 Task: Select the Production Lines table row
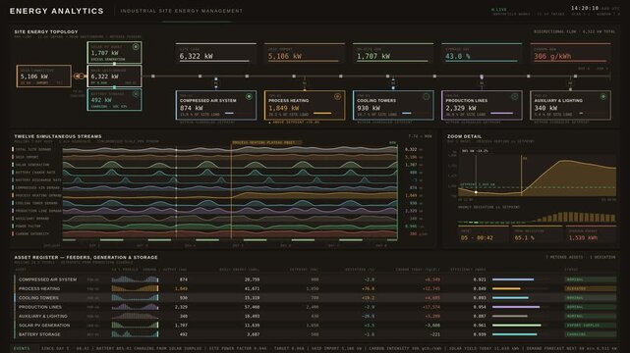pos(315,307)
